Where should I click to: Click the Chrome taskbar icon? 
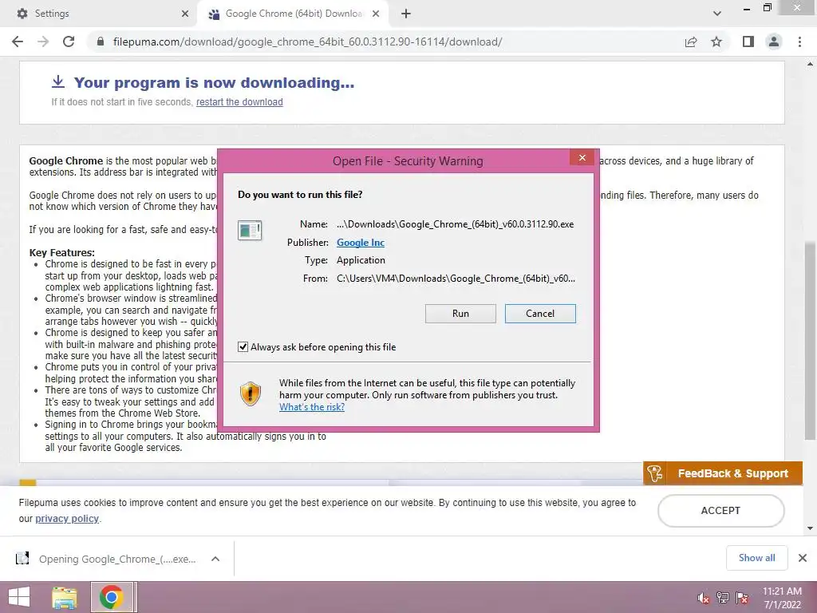pyautogui.click(x=111, y=597)
